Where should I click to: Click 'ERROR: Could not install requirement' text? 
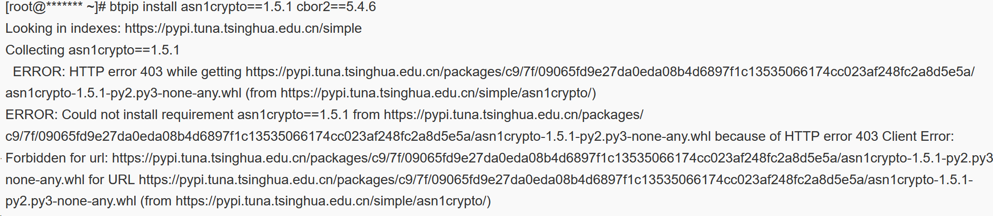click(x=120, y=115)
